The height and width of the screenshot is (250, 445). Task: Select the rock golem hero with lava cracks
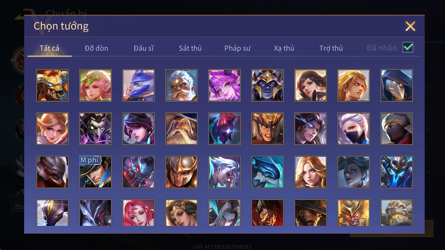pyautogui.click(x=397, y=212)
